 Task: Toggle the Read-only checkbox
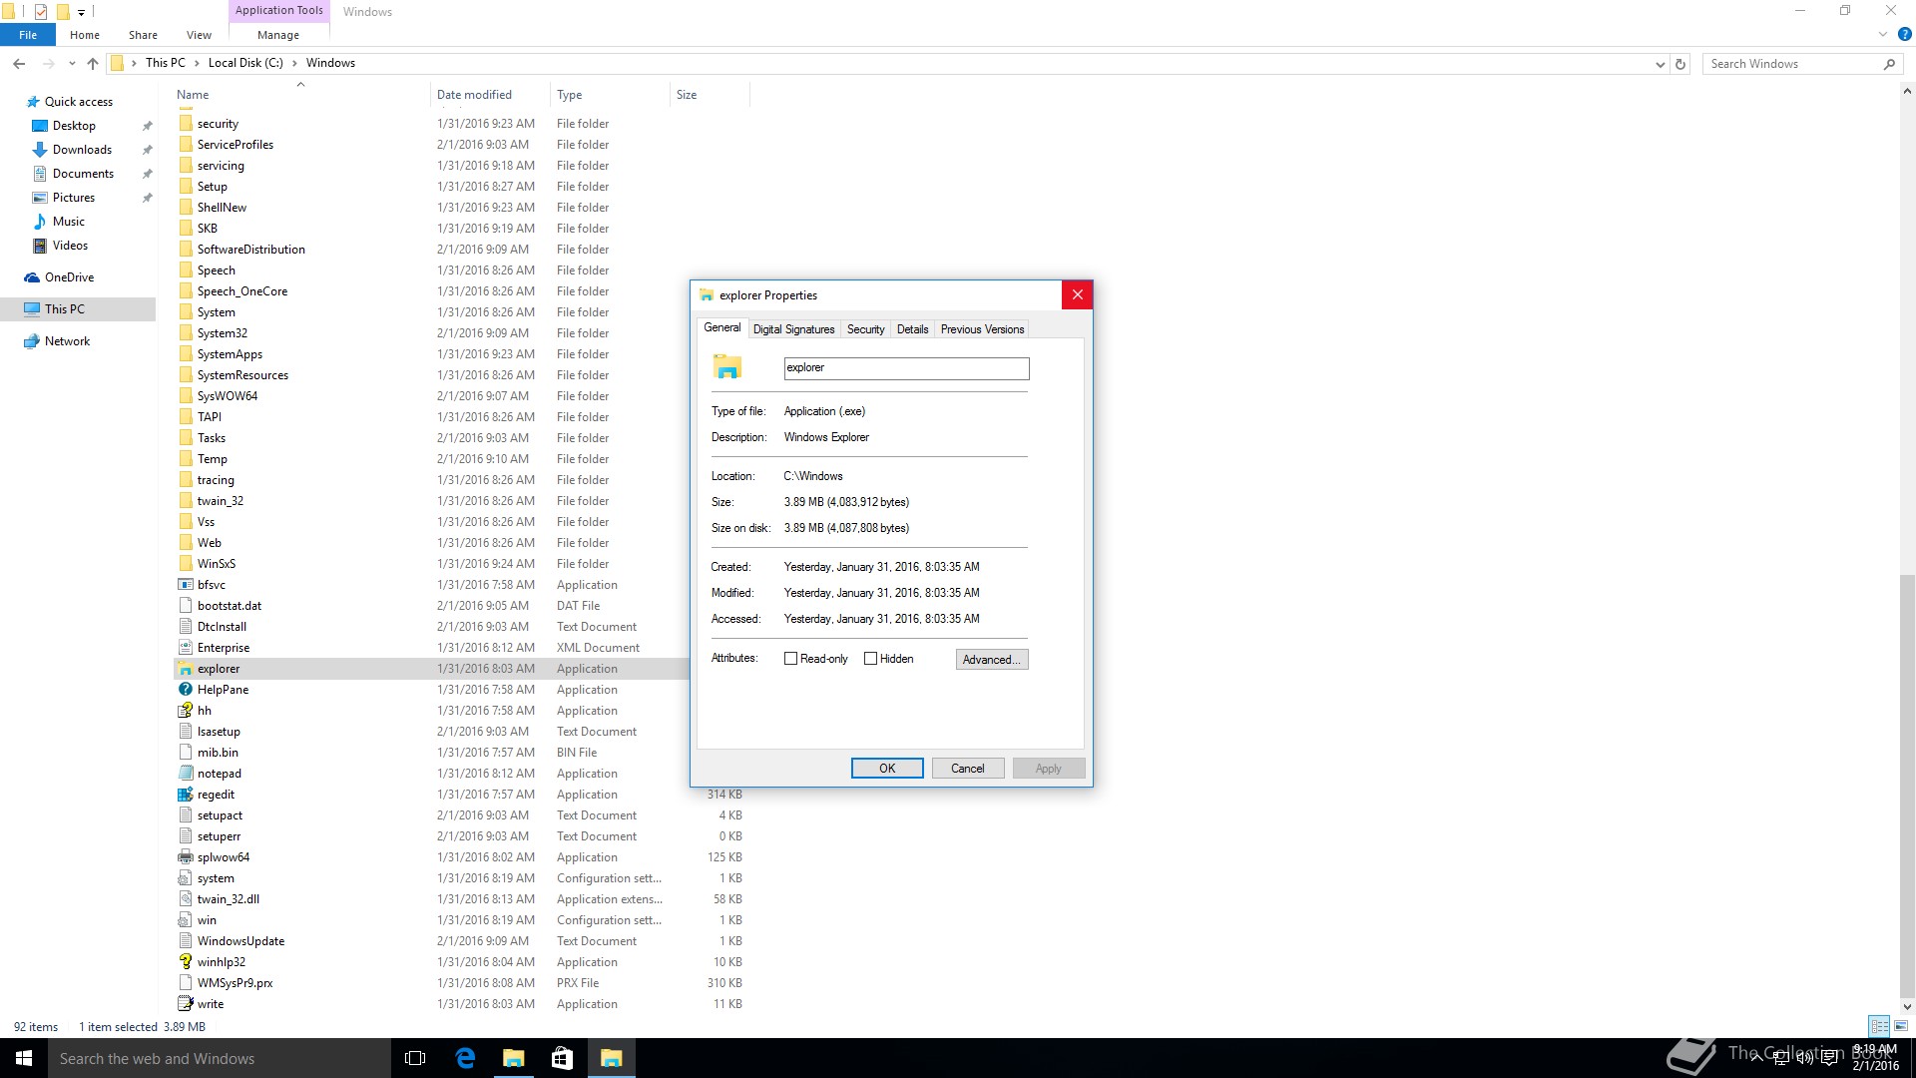[x=790, y=659]
